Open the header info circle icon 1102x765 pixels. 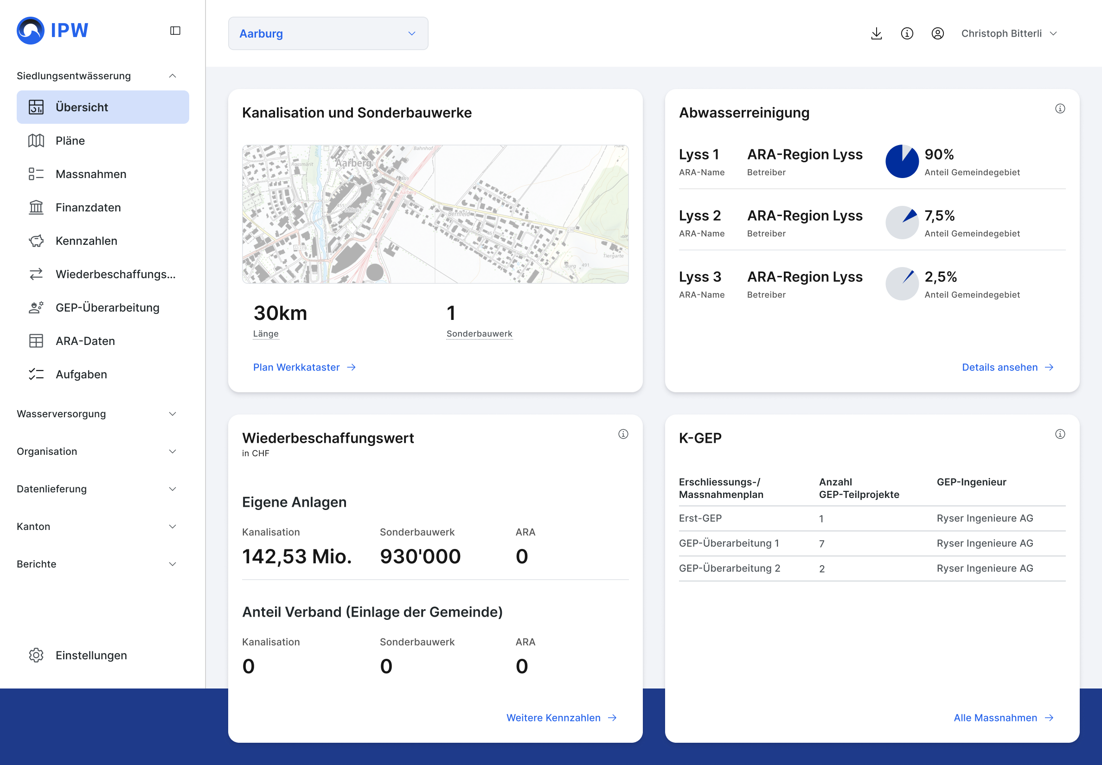(907, 33)
